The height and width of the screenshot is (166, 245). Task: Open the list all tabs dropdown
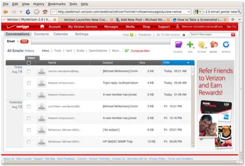pos(240,19)
